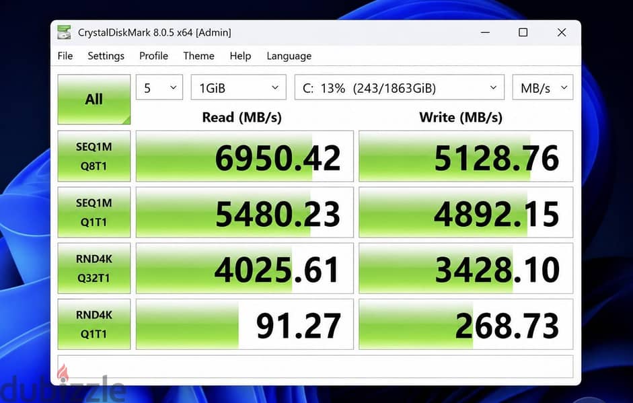Expand the 1GiB test size dropdown
The width and height of the screenshot is (633, 403).
(x=239, y=87)
